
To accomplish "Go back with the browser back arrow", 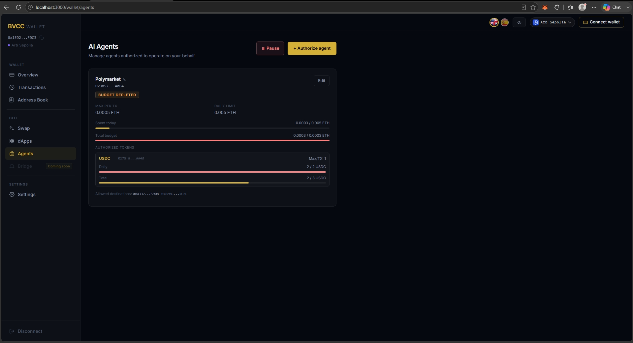I will click(7, 7).
